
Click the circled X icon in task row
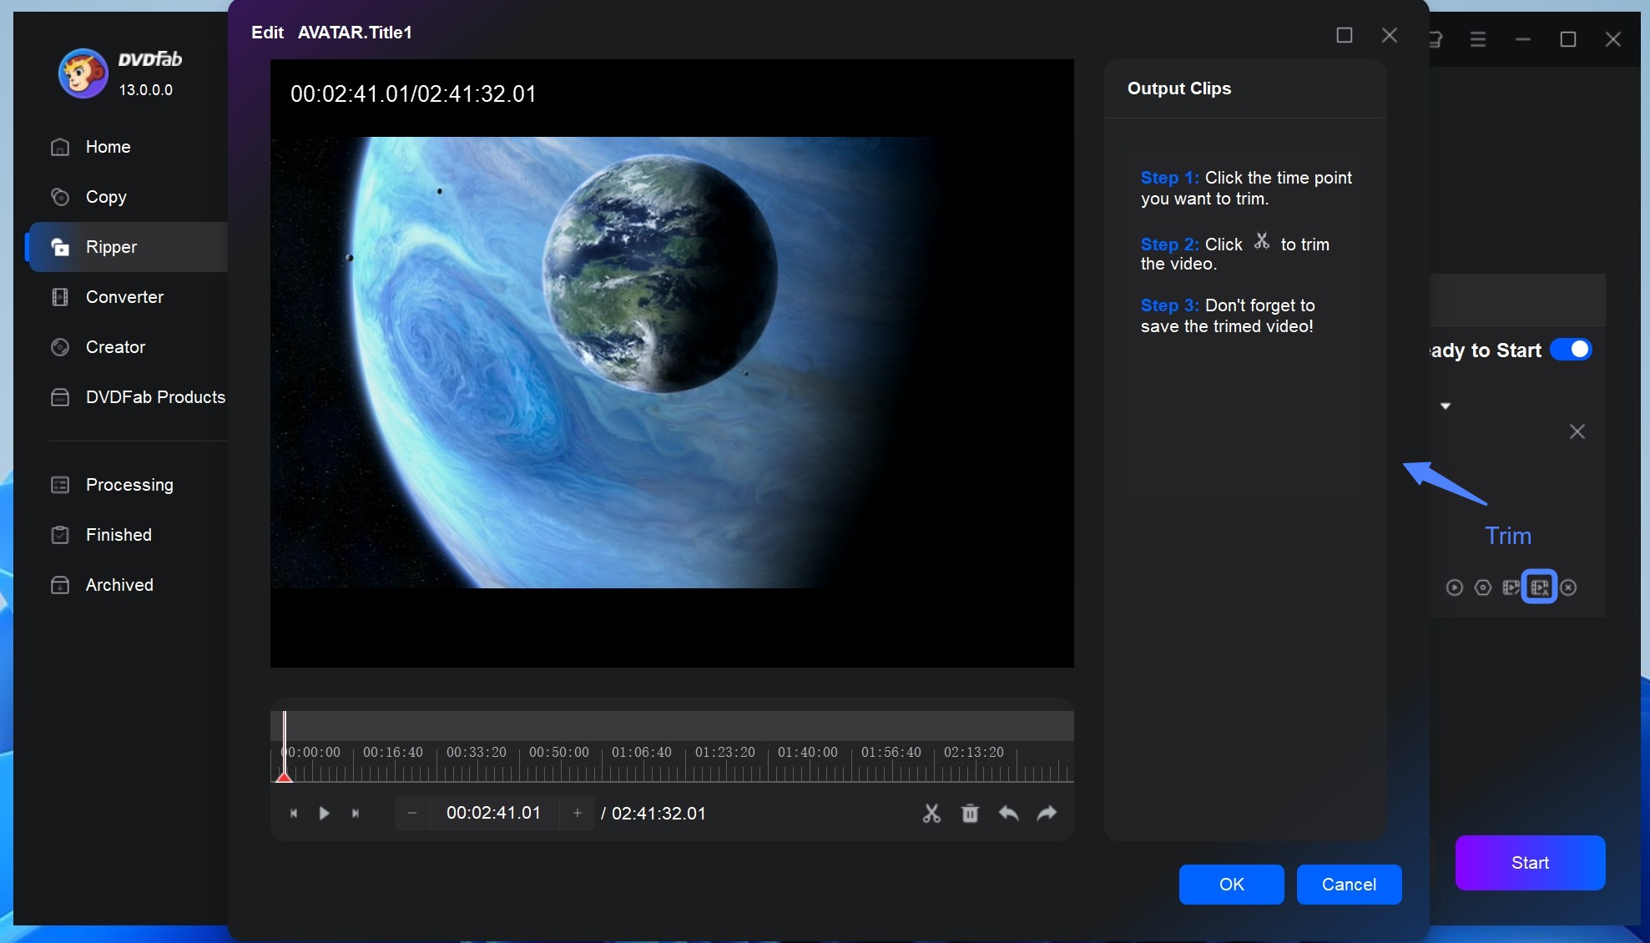1568,587
